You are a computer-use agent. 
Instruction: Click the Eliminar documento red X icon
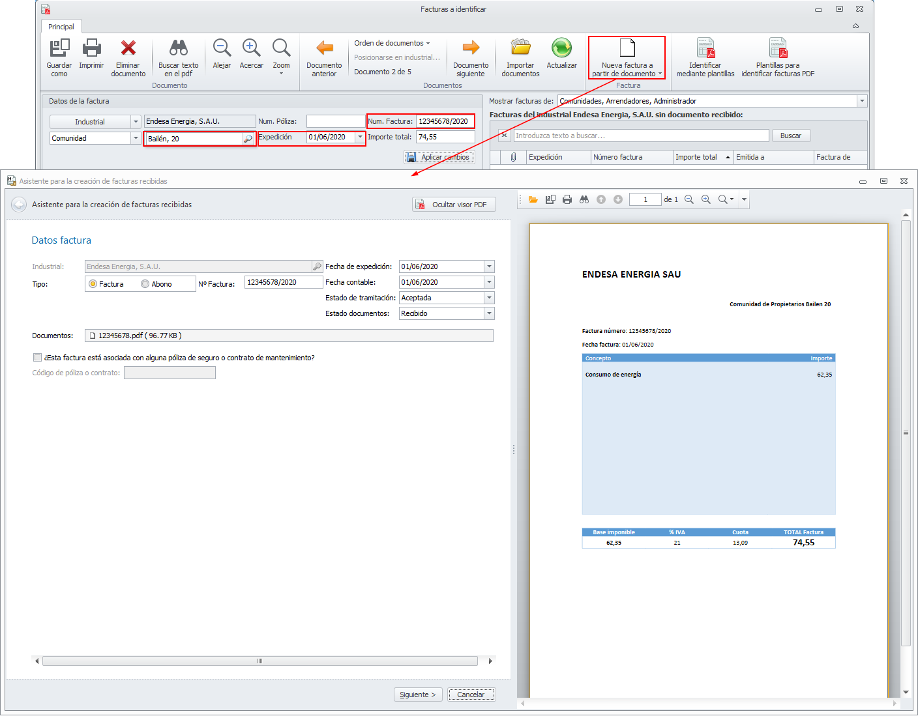128,49
